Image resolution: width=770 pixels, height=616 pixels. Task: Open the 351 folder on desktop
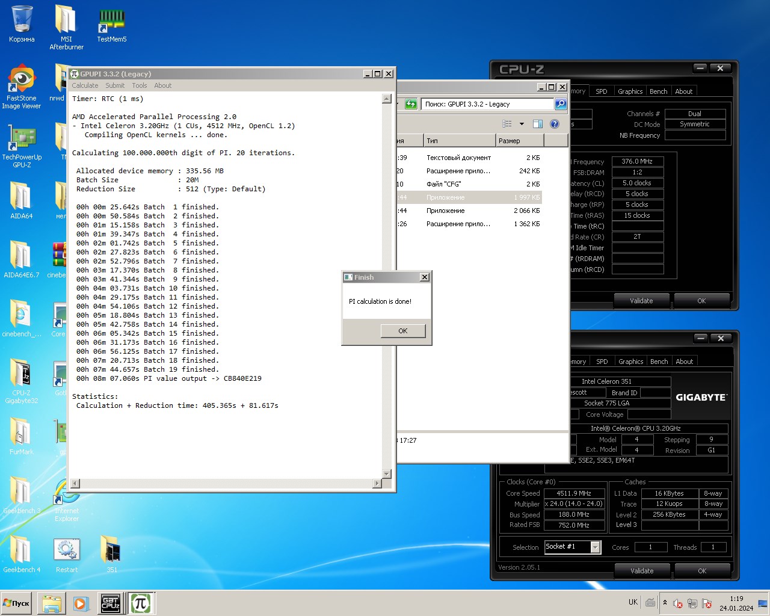(111, 555)
